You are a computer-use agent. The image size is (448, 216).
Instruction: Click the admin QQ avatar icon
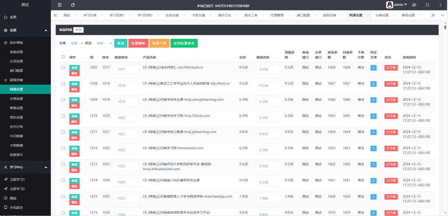[x=389, y=5]
